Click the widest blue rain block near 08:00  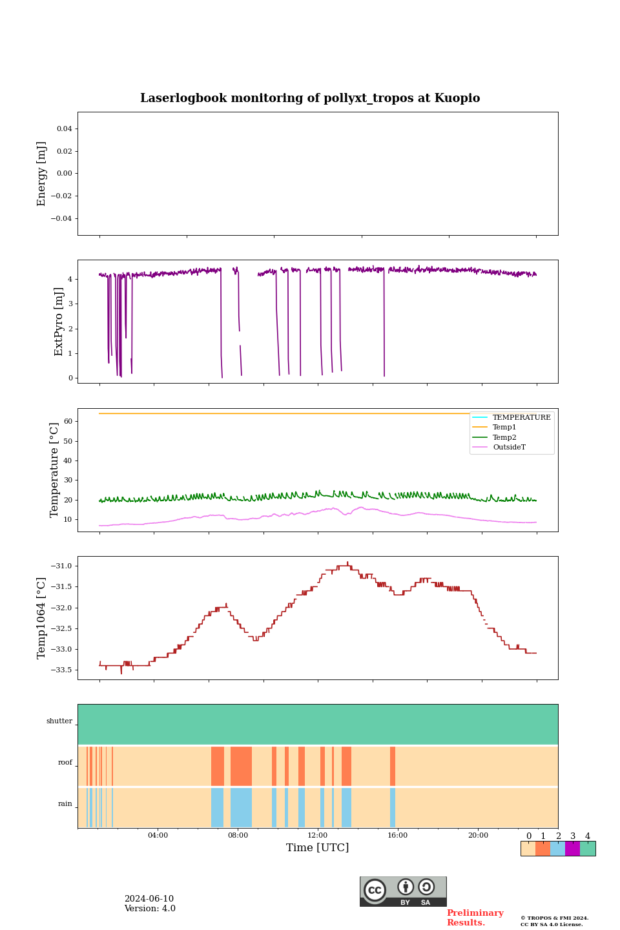pos(241,807)
